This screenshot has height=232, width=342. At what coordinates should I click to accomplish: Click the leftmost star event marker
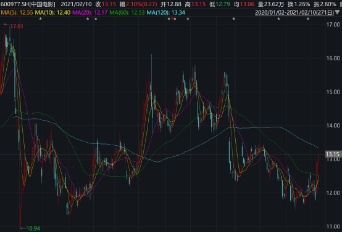(x=40, y=19)
